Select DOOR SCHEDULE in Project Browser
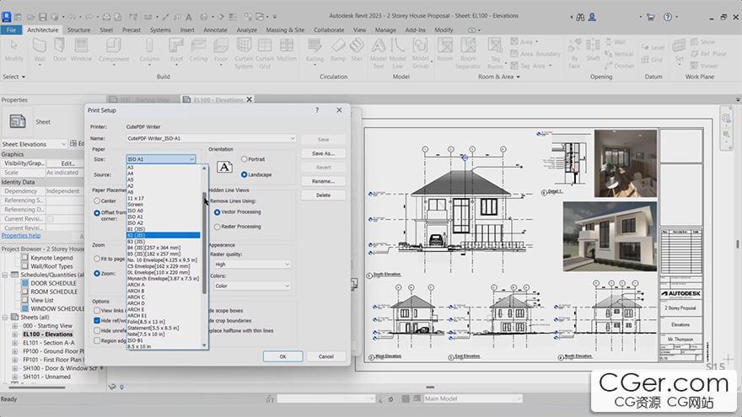The image size is (742, 417). pyautogui.click(x=53, y=283)
